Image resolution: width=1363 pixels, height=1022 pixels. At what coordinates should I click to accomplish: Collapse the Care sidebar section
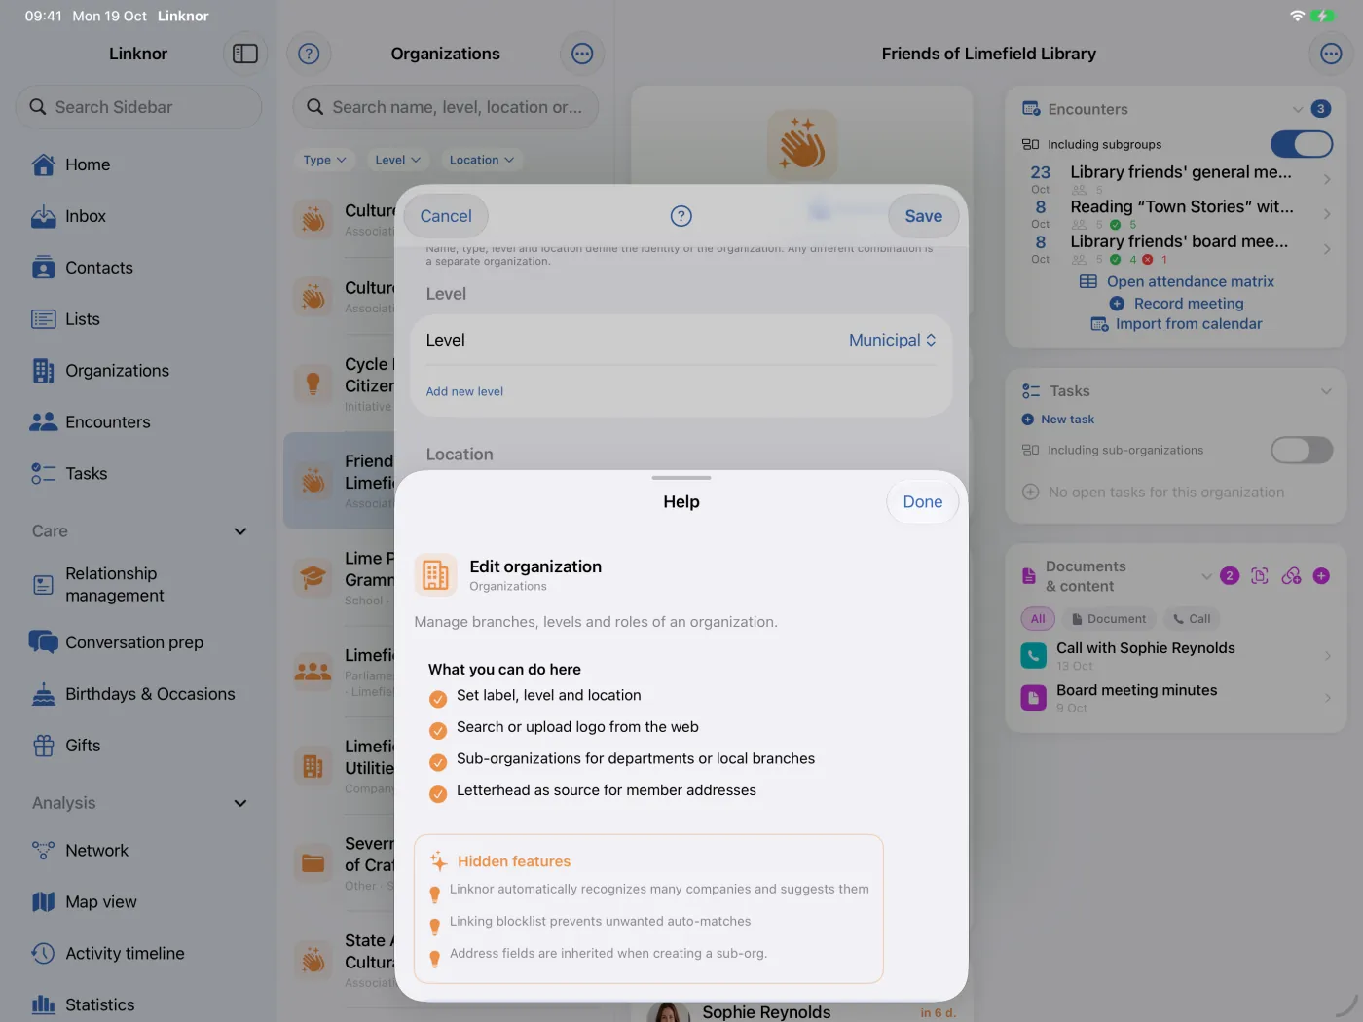[240, 531]
